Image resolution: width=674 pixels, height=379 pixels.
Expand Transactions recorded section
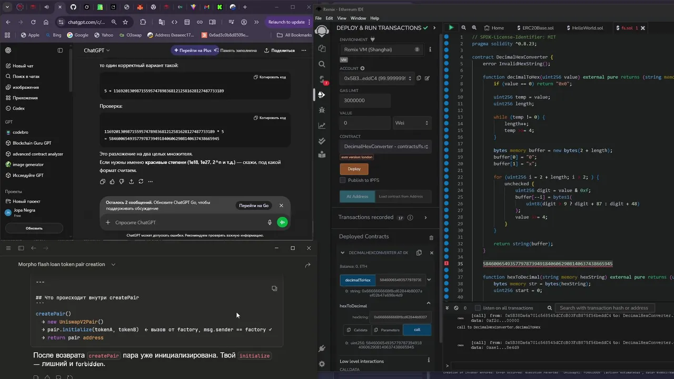[425, 217]
